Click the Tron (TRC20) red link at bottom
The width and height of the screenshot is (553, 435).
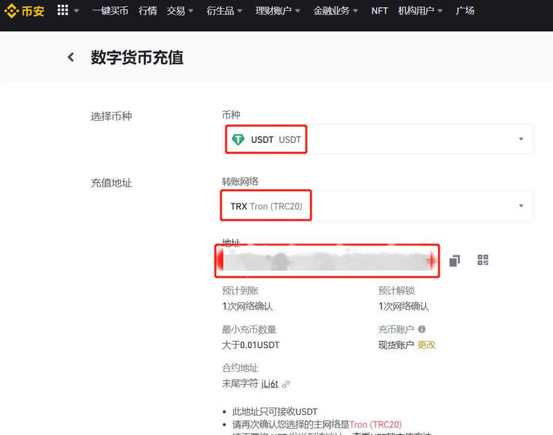pyautogui.click(x=376, y=425)
